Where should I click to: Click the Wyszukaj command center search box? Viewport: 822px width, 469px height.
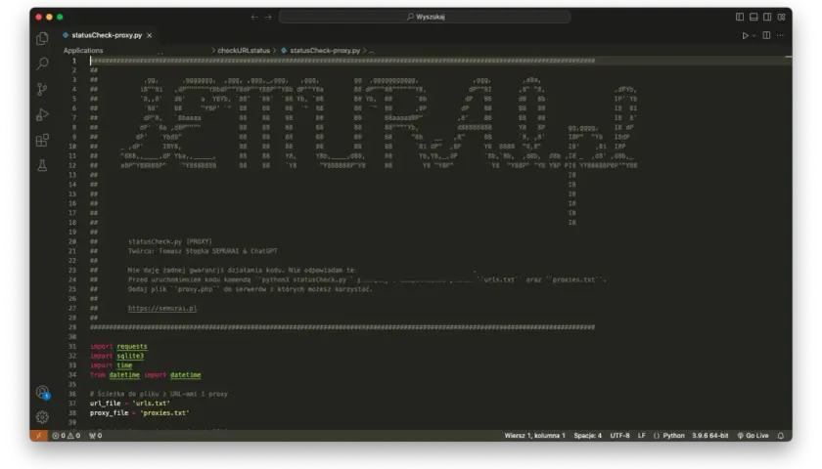[x=425, y=17]
